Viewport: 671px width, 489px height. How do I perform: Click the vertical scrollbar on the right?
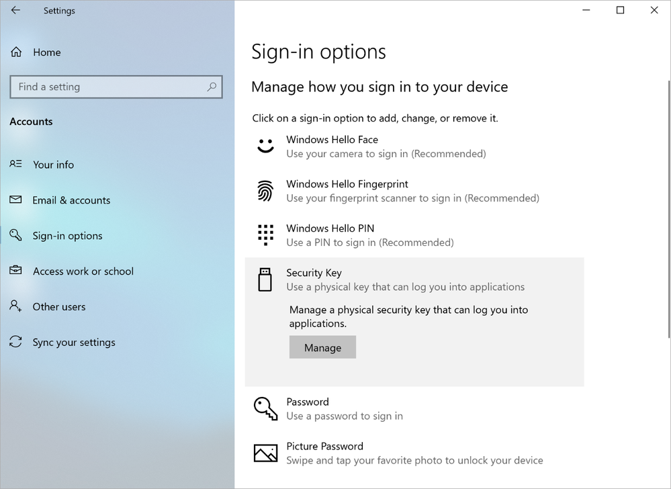click(668, 209)
